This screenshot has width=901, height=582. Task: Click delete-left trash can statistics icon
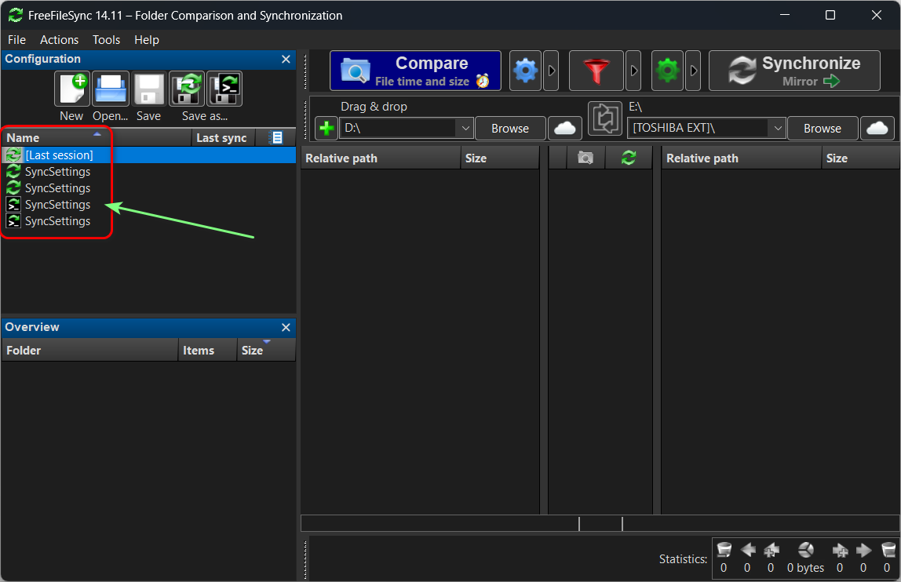tap(724, 550)
